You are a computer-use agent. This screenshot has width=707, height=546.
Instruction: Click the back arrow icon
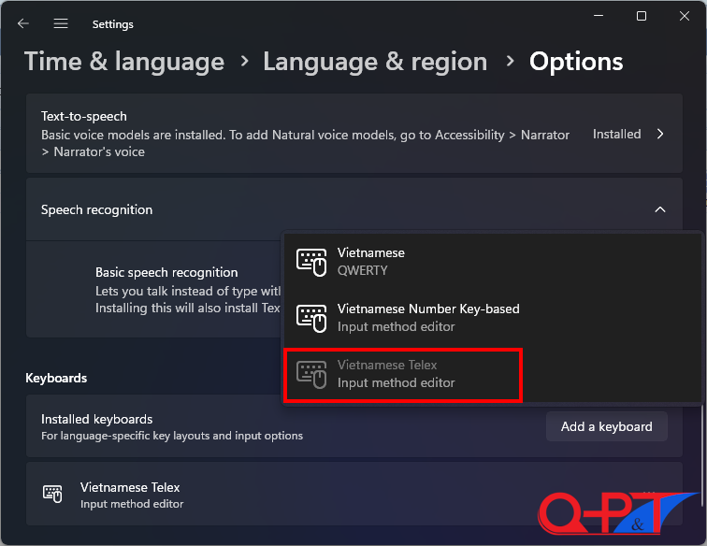[23, 23]
